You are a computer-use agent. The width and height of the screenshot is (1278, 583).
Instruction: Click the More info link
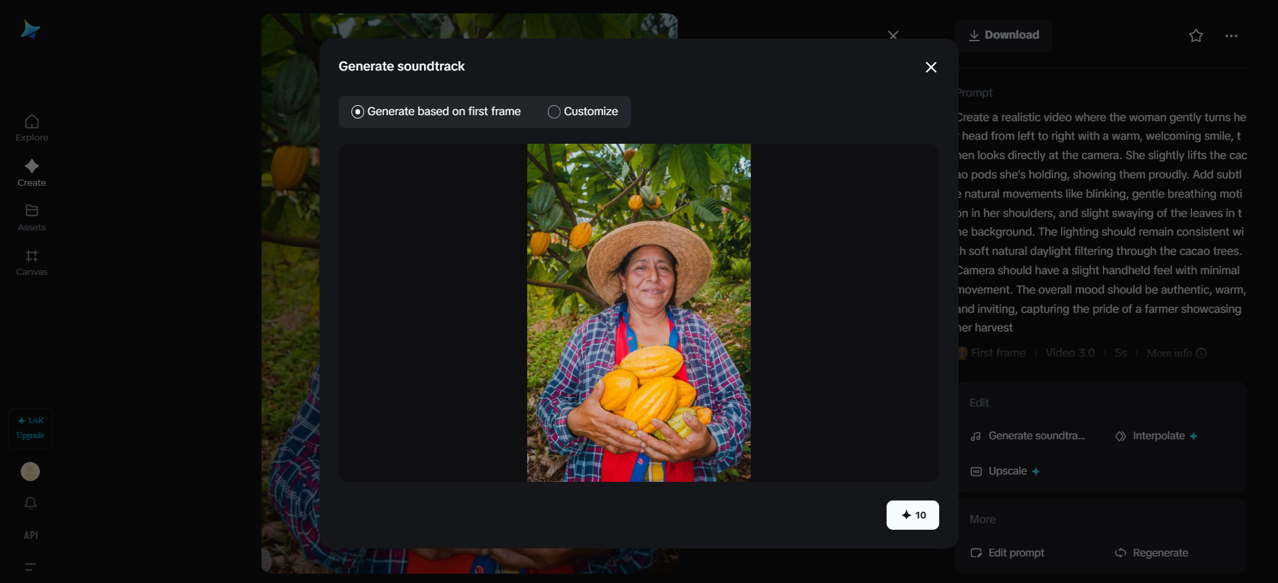pyautogui.click(x=1176, y=353)
